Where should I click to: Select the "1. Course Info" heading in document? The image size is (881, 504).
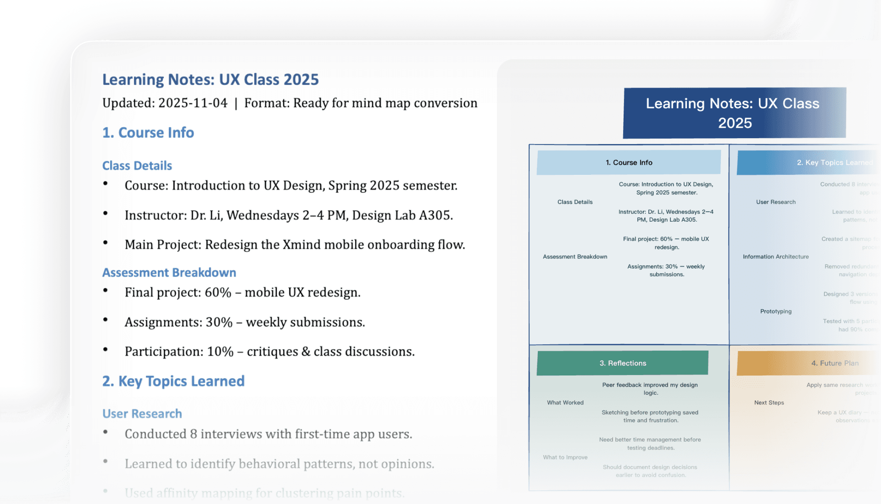pos(148,133)
